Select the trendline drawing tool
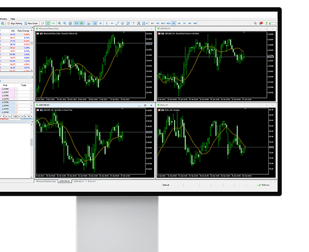Image resolution: width=309 pixels, height=252 pixels. (x=117, y=23)
